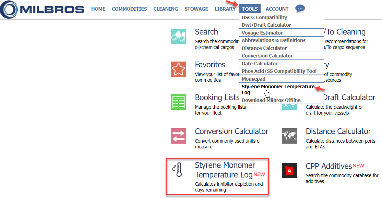The image size is (382, 198).
Task: Select Styrene Monomer Temperature Log menu entry
Action: coord(278,89)
